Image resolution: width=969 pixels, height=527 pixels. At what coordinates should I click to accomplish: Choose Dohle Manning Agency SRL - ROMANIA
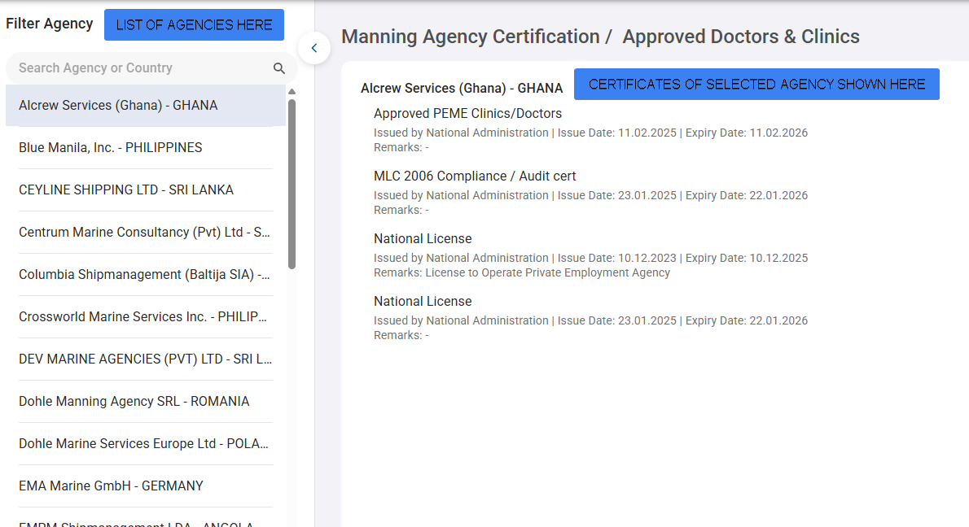pyautogui.click(x=146, y=401)
